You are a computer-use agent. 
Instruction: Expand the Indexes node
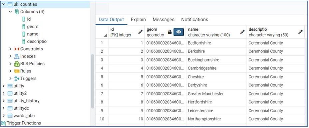pos(10,56)
